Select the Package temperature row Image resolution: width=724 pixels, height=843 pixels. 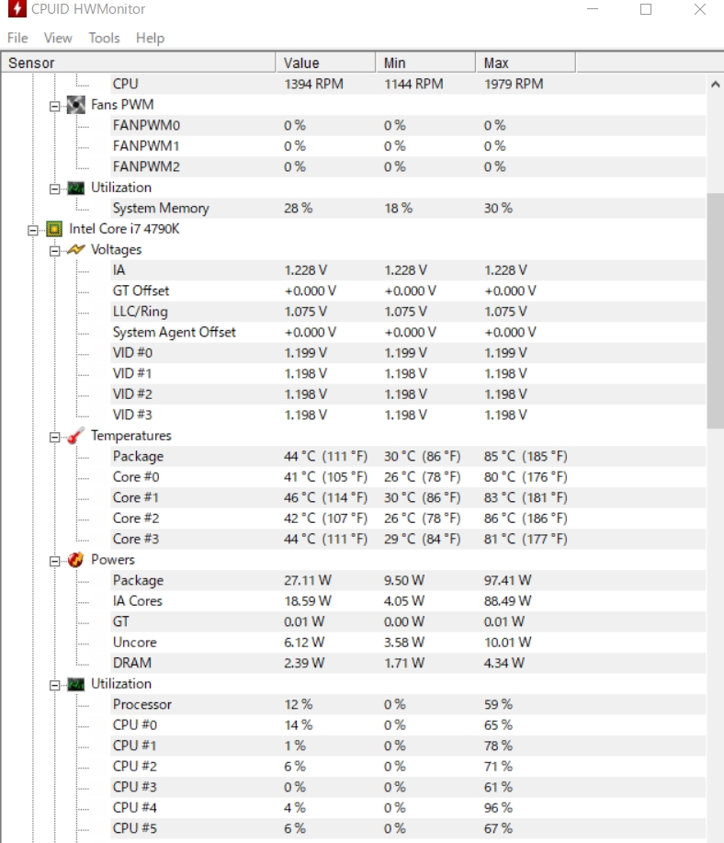(x=138, y=457)
